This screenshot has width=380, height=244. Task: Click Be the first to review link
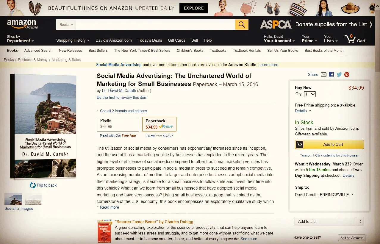(122, 97)
